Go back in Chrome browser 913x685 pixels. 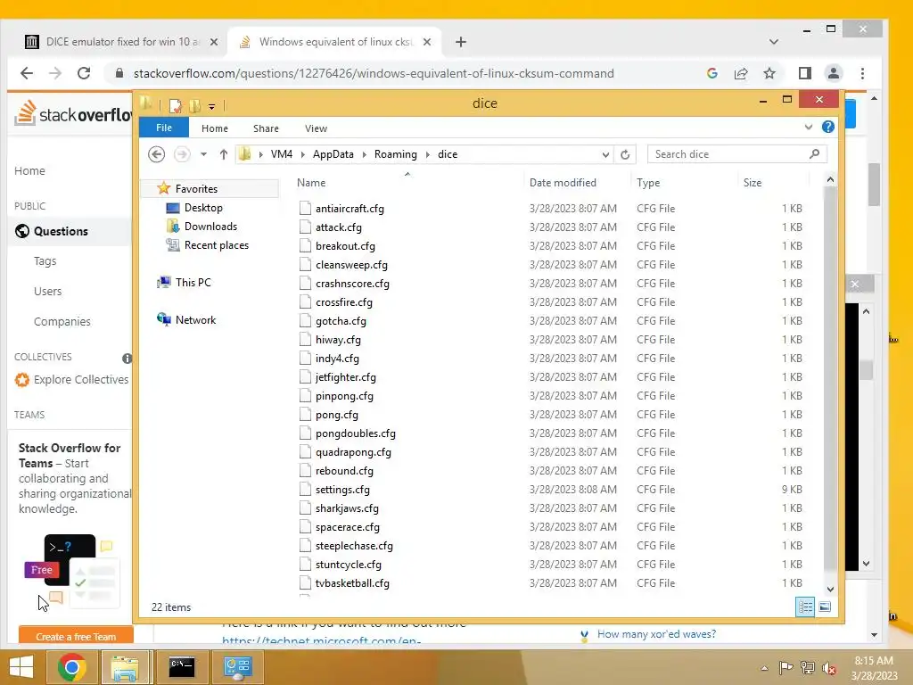coord(27,73)
